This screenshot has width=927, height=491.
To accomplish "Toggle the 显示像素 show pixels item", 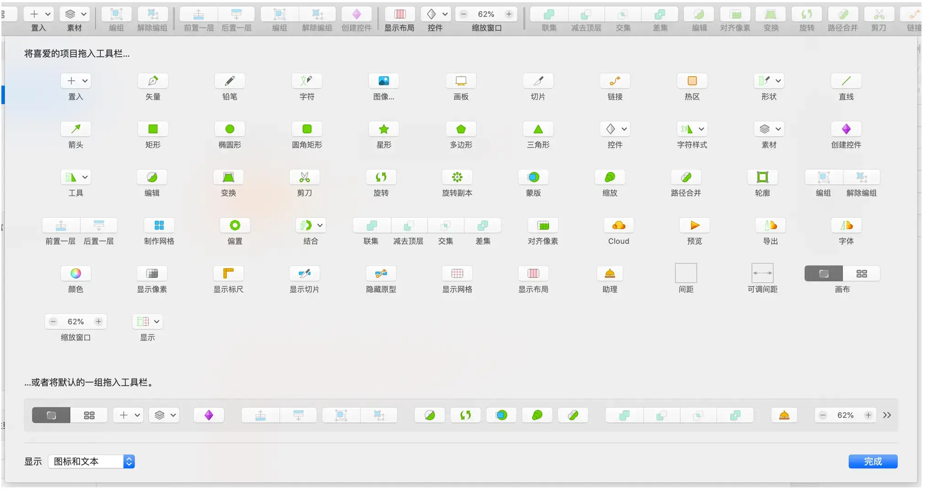I will coord(152,273).
